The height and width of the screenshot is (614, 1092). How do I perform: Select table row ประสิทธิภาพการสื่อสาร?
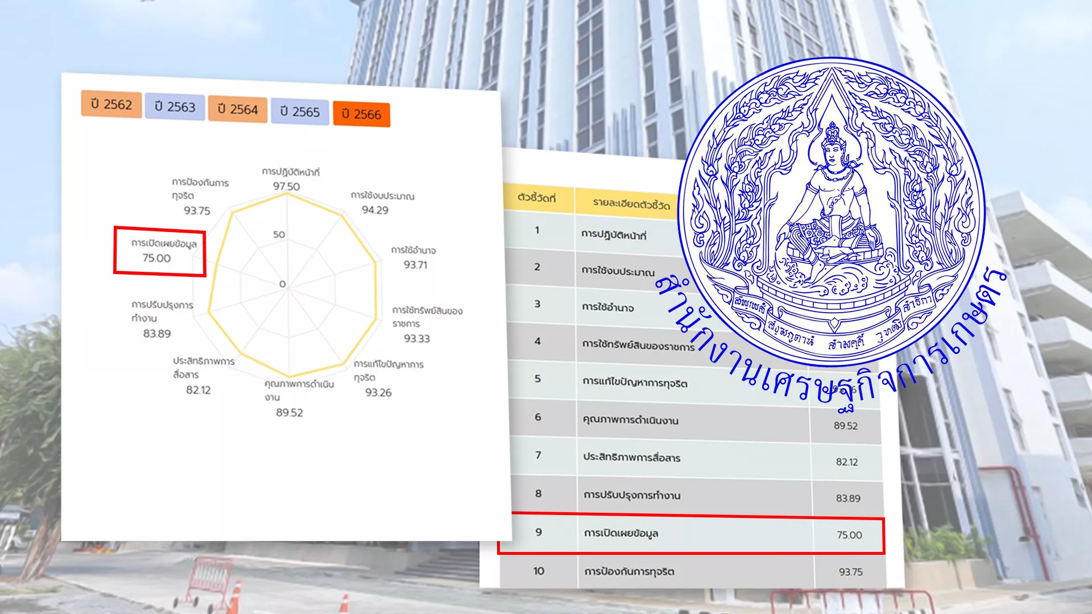click(696, 458)
